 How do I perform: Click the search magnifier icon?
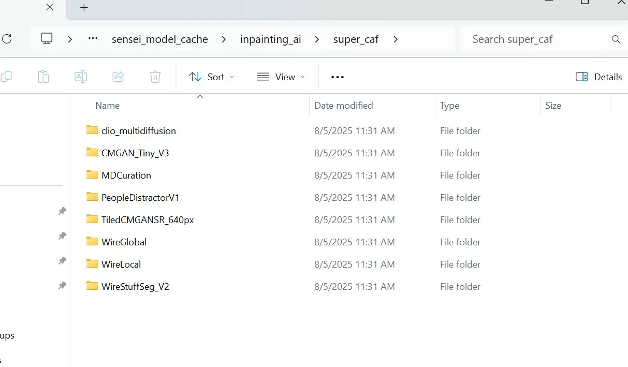point(616,39)
